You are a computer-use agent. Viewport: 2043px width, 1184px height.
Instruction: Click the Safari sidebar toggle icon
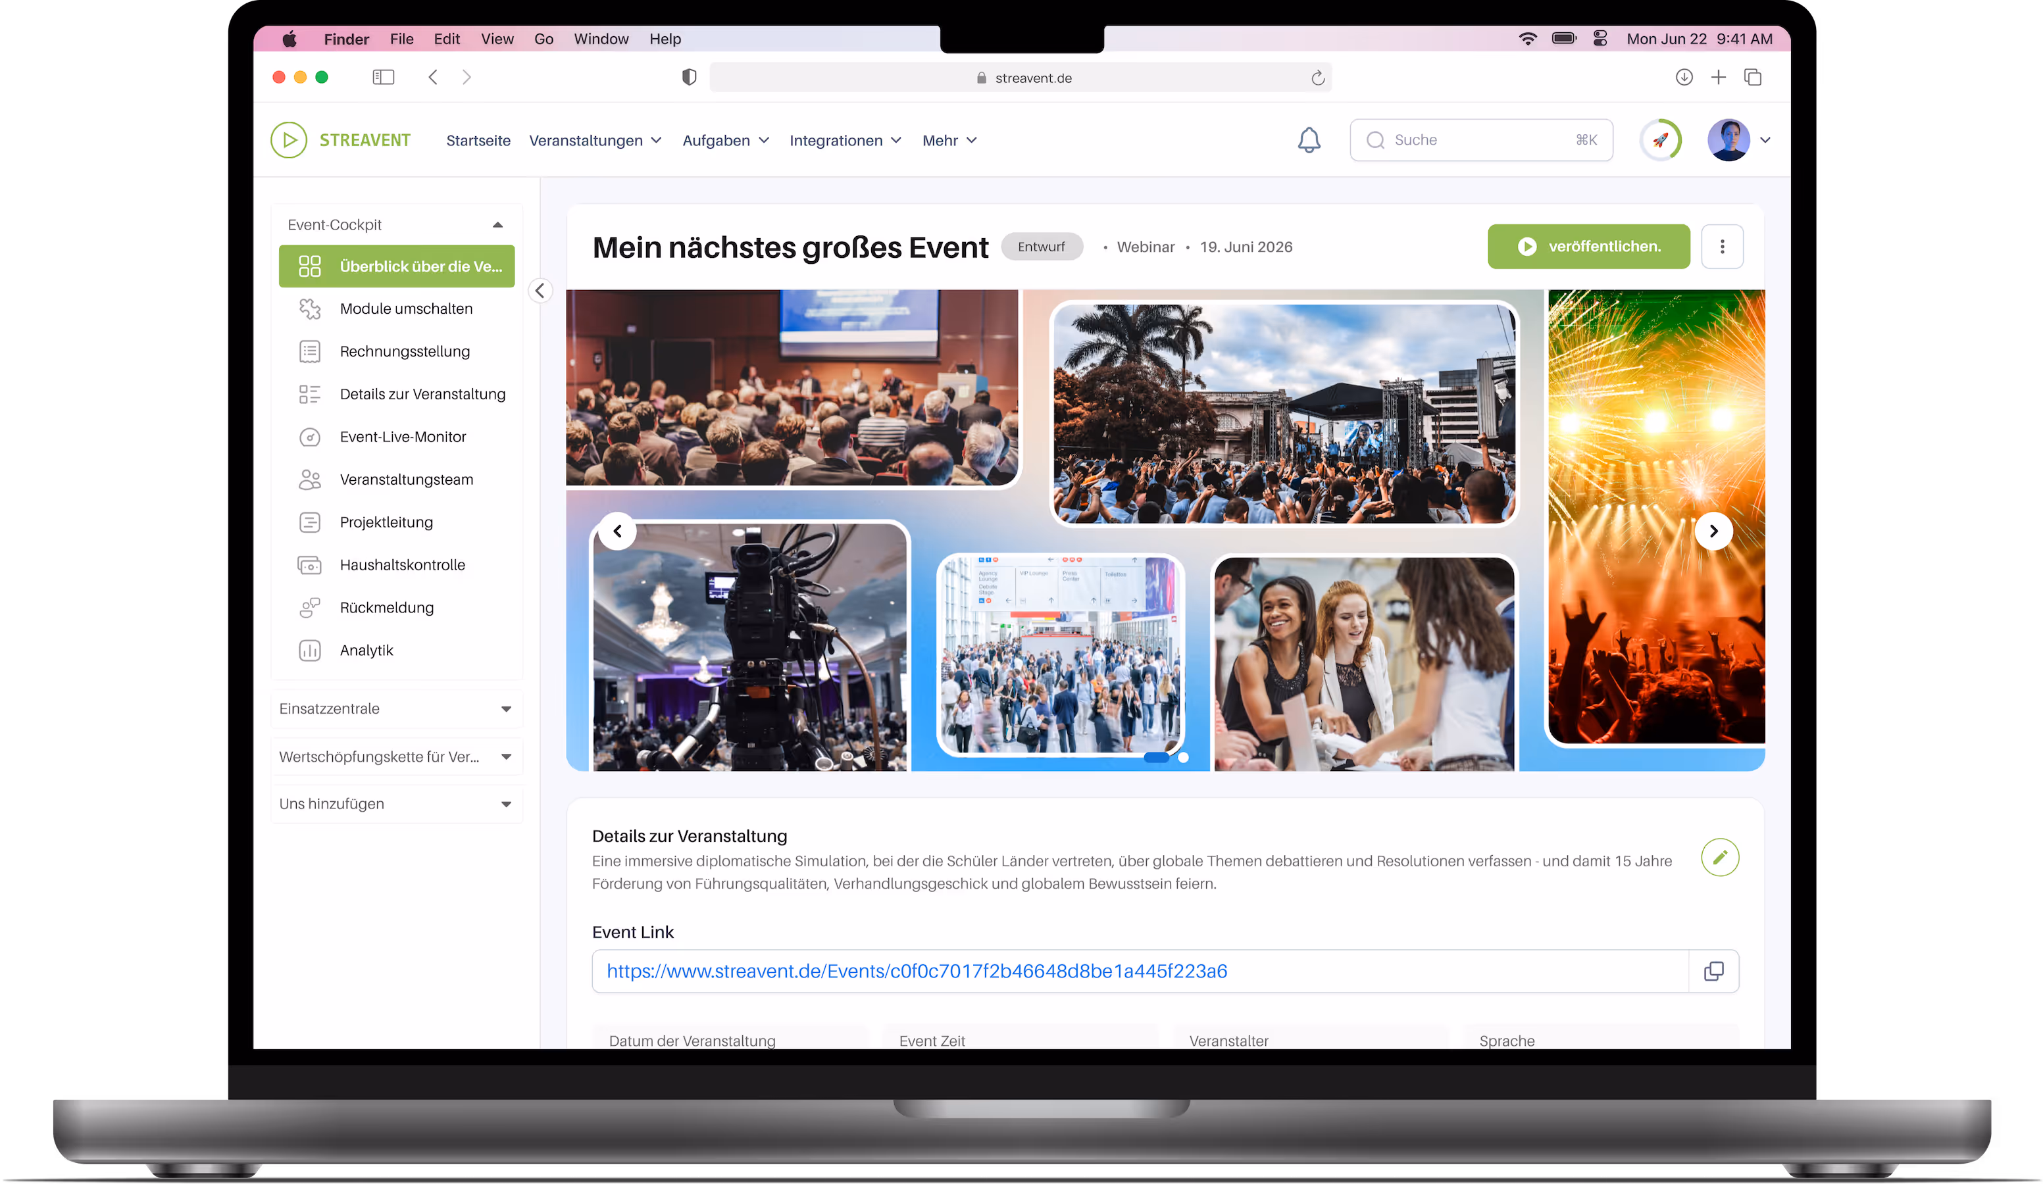point(384,78)
